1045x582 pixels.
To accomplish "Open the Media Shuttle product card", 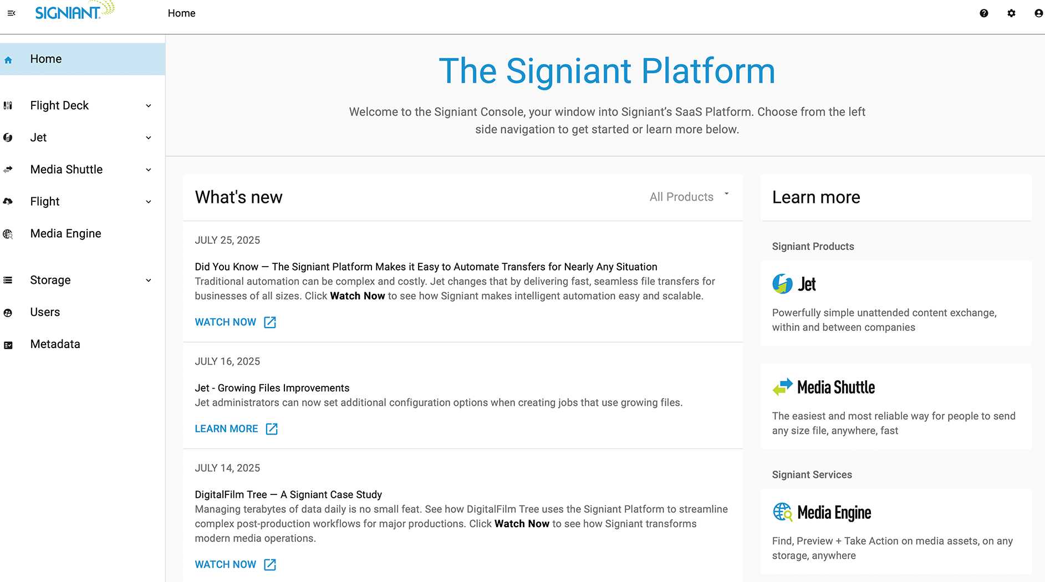I will pyautogui.click(x=895, y=406).
